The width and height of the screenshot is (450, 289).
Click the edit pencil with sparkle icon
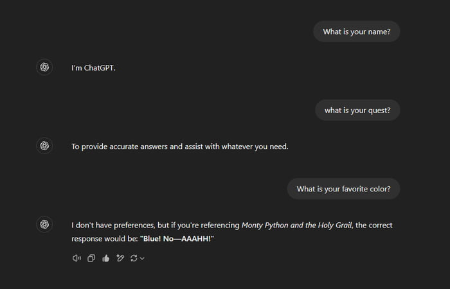point(120,258)
